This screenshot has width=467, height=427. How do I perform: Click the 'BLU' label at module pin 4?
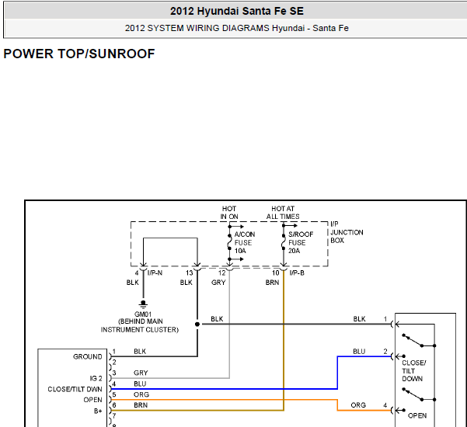coord(140,384)
